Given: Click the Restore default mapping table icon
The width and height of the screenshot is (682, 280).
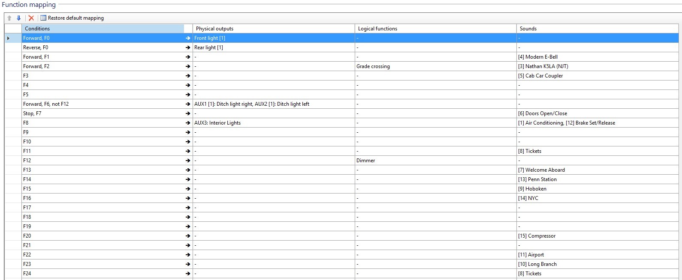Looking at the screenshot, I should click(43, 18).
